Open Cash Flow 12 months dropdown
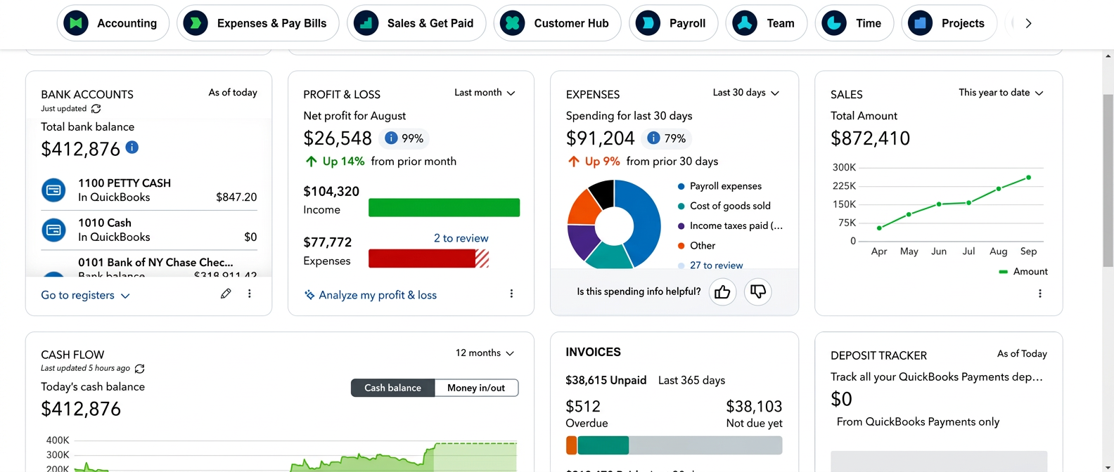This screenshot has width=1114, height=472. [485, 353]
